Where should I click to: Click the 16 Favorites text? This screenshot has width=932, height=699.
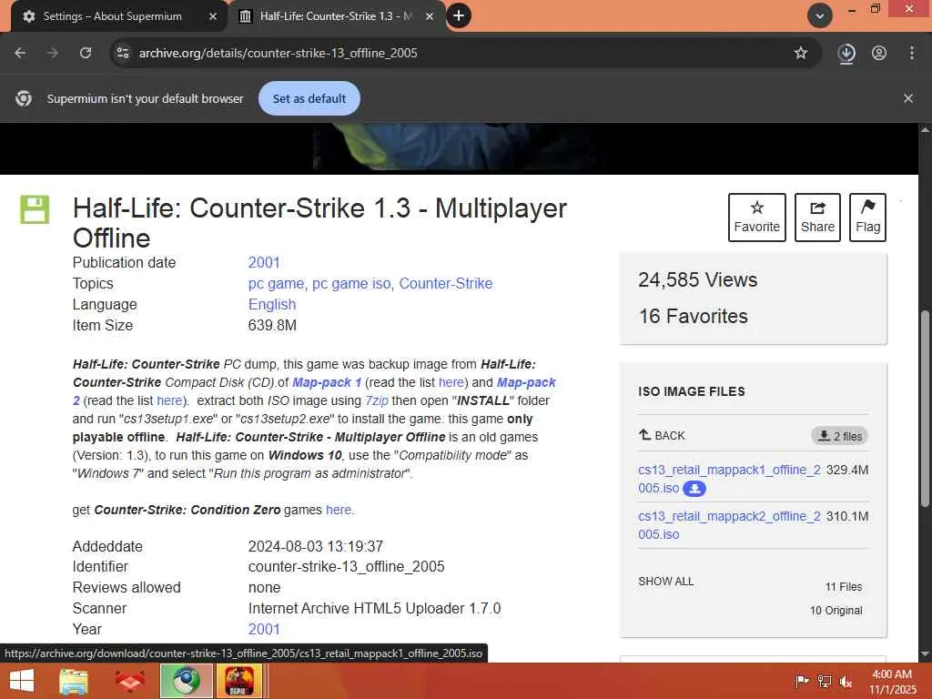[x=693, y=316]
